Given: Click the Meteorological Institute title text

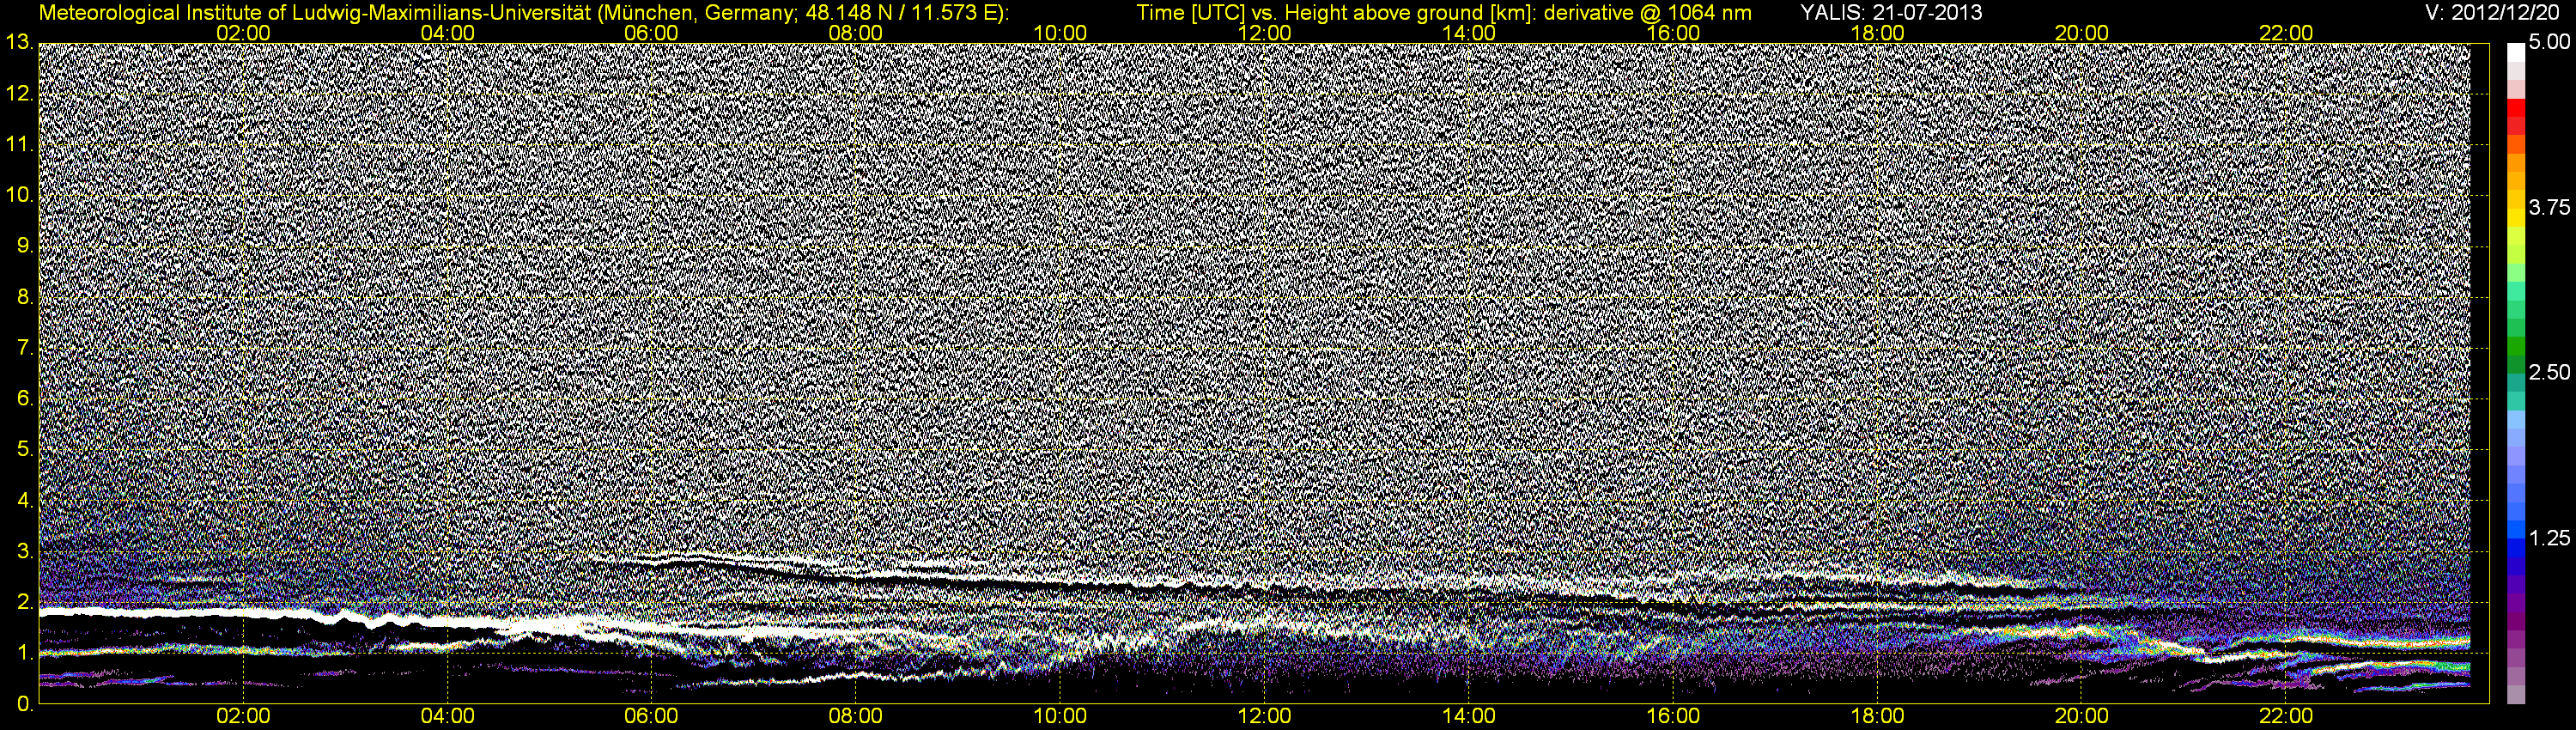Looking at the screenshot, I should 523,13.
